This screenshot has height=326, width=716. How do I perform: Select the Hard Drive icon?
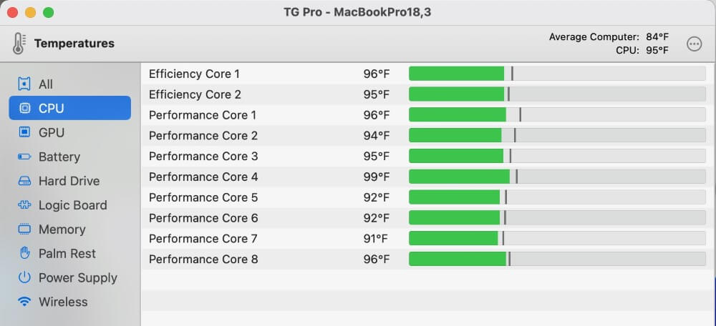(24, 181)
